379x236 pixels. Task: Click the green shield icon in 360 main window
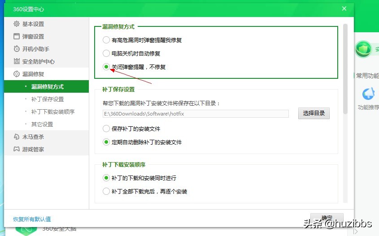click(x=363, y=49)
